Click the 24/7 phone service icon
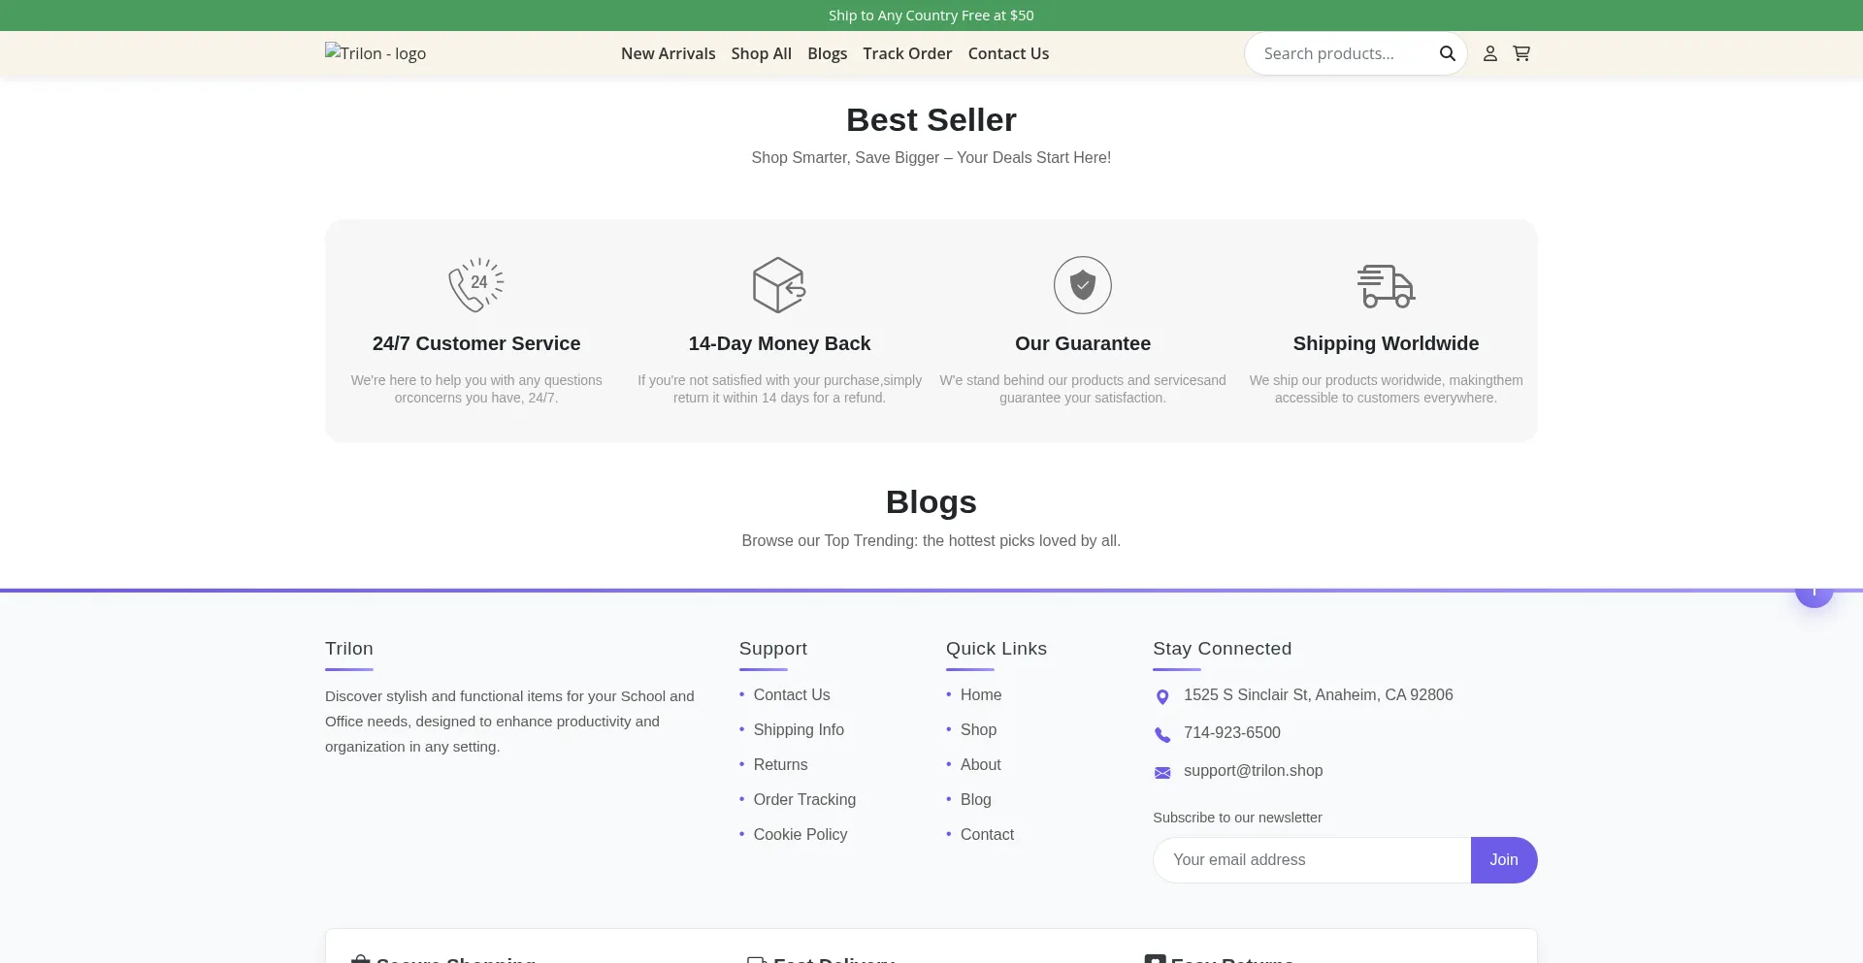Image resolution: width=1863 pixels, height=963 pixels. 475,285
